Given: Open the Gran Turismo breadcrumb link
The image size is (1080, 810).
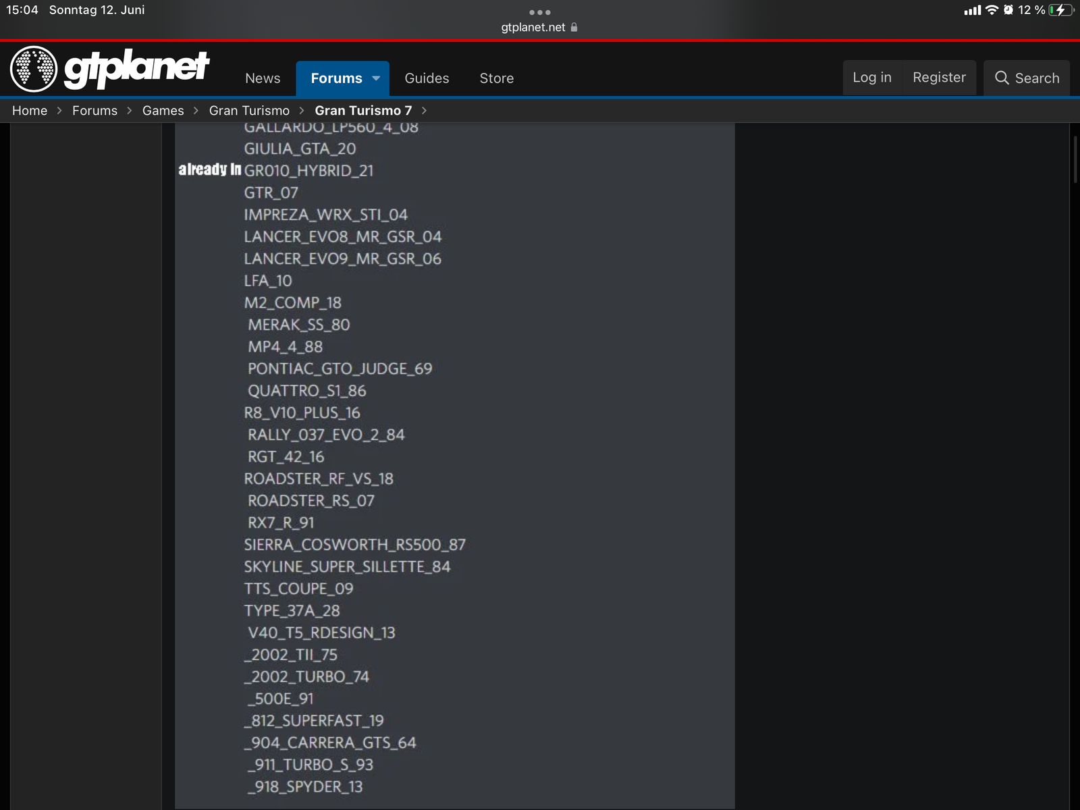Looking at the screenshot, I should (x=249, y=111).
